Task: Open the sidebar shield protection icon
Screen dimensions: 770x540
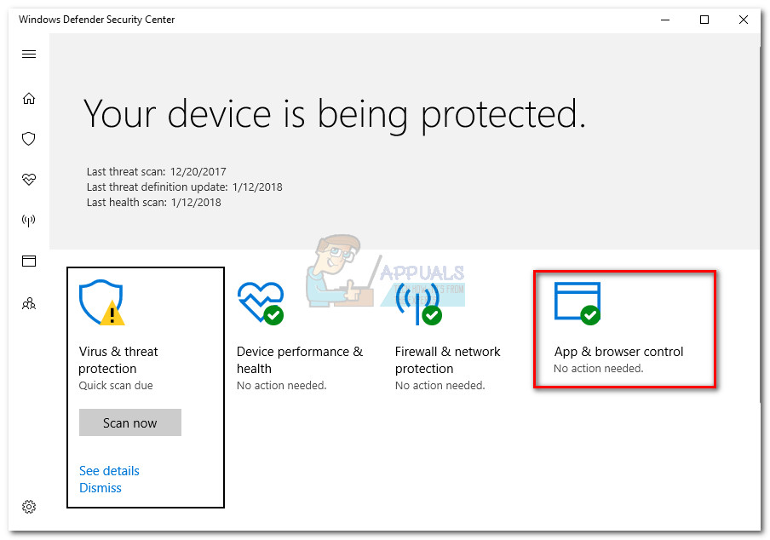Action: coord(29,138)
